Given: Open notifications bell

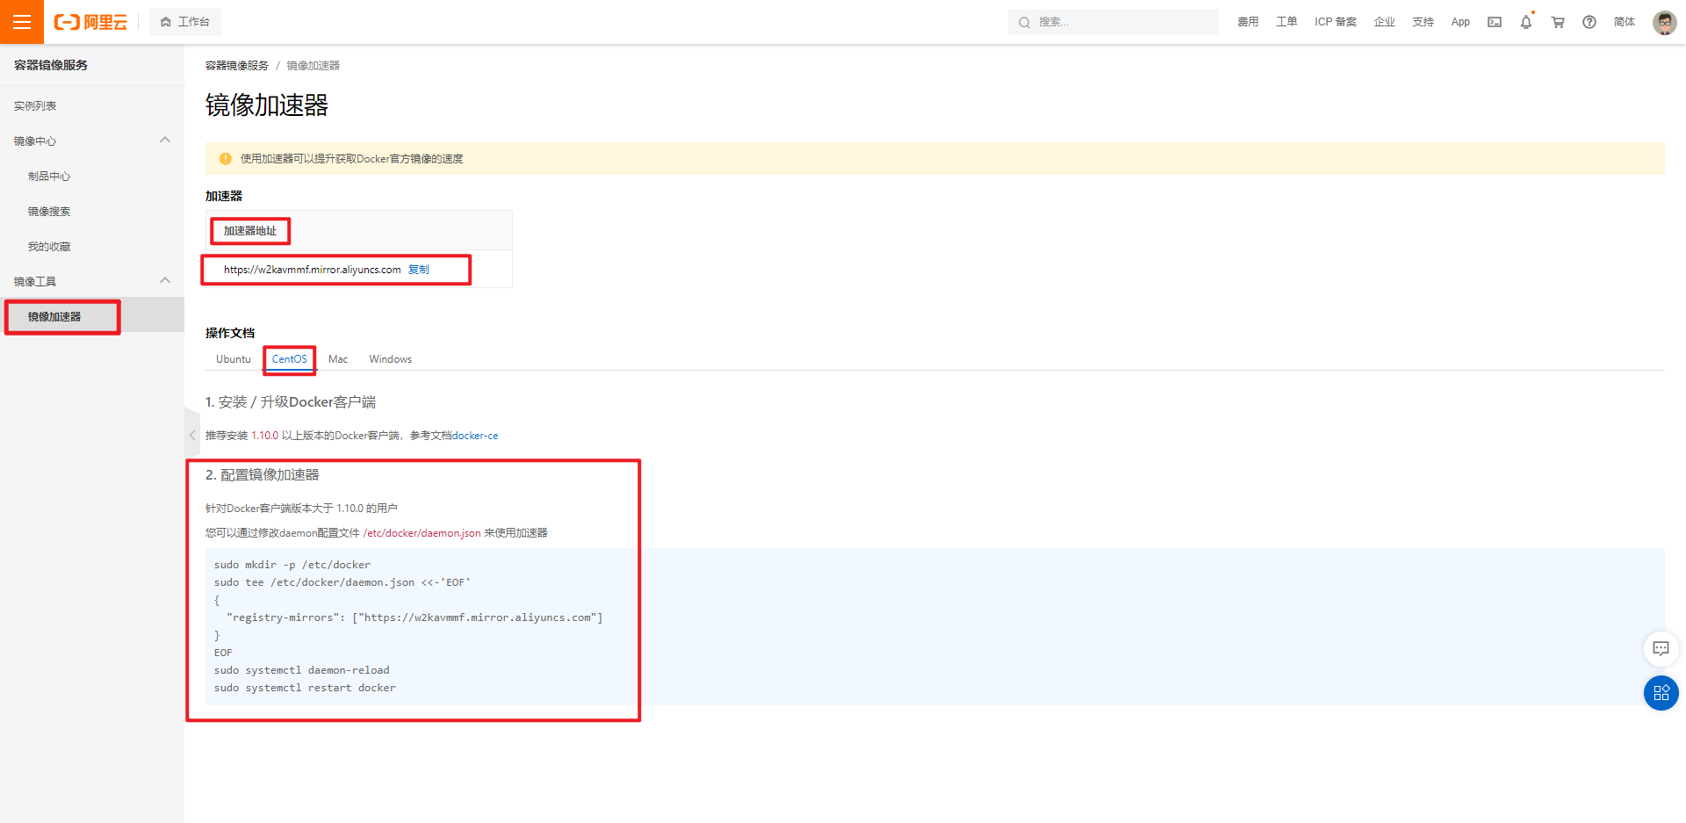Looking at the screenshot, I should pos(1526,22).
